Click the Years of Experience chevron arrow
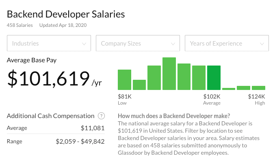Screen dimensions: 275x162 pos(262,44)
